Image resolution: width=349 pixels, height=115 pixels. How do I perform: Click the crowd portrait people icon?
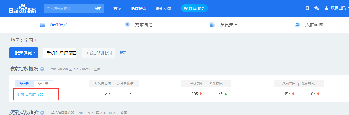coord(298,25)
